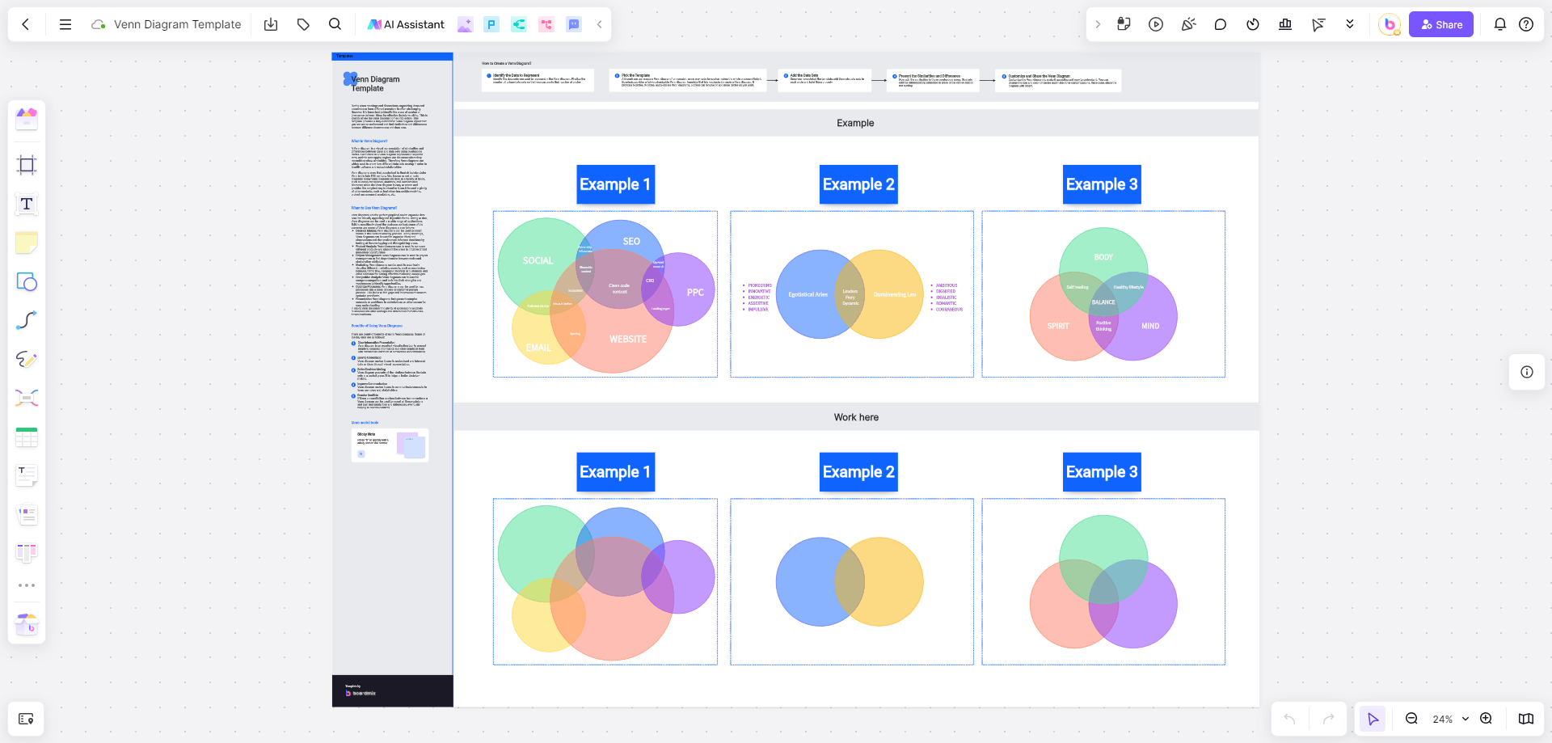Image resolution: width=1552 pixels, height=743 pixels.
Task: Open the hamburger main menu
Action: (65, 24)
